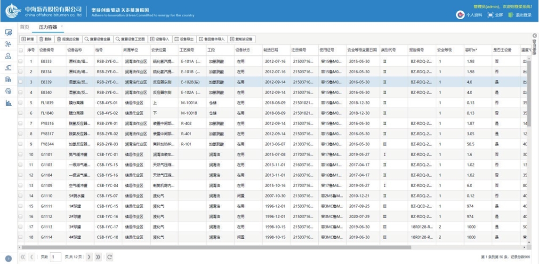Go to the last page using double-arrow
This screenshot has height=265, width=539.
pos(99,257)
